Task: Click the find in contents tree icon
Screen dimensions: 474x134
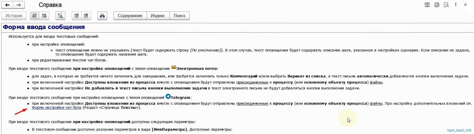Action: click(60, 16)
